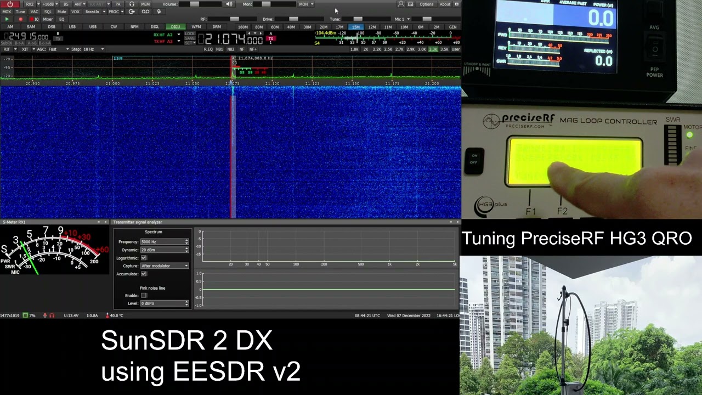The width and height of the screenshot is (702, 395).
Task: Switch to the 40M band
Action: point(291,27)
